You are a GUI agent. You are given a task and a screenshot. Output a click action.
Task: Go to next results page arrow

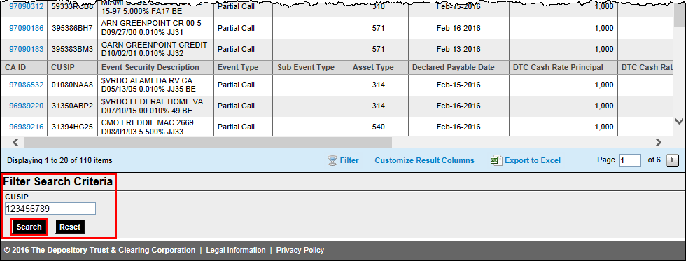pos(673,160)
